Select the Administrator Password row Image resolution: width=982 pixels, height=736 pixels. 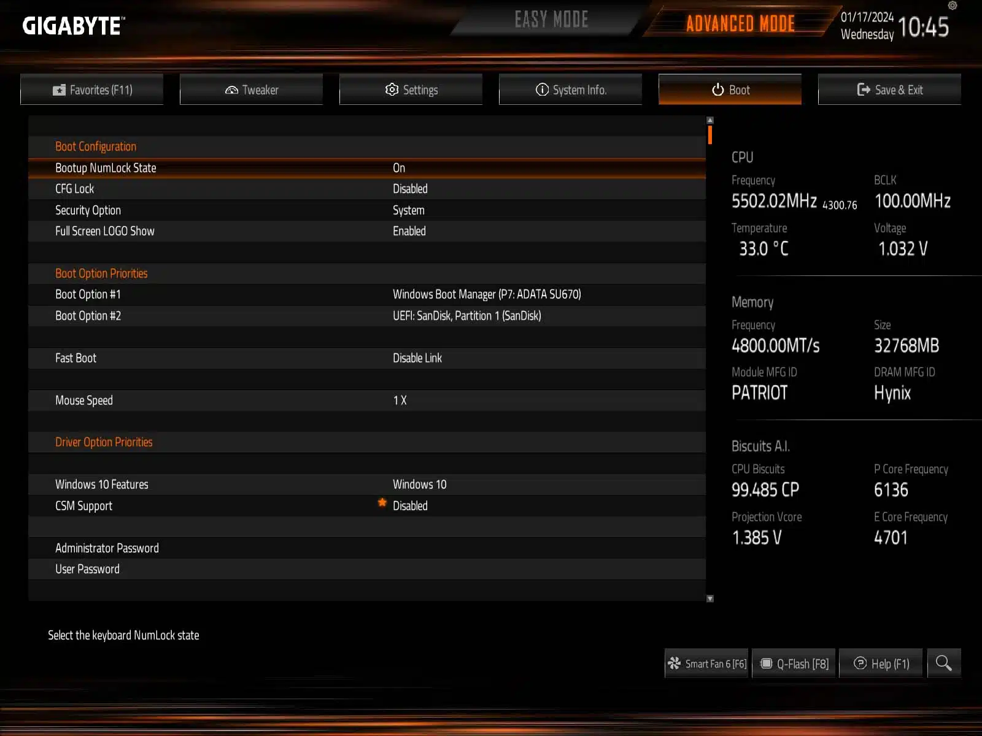coord(367,548)
